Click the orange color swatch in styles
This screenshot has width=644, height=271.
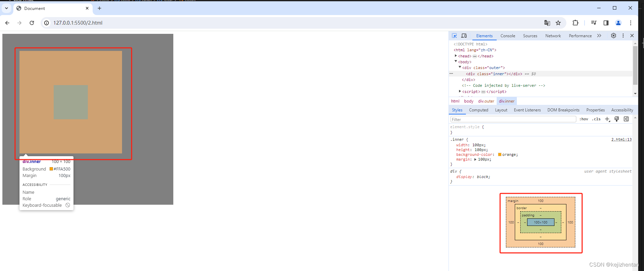click(x=500, y=154)
